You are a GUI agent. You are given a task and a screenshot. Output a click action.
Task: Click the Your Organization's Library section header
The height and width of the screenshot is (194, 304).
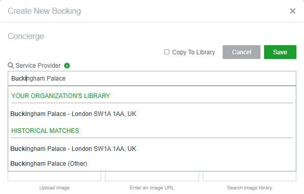[61, 96]
